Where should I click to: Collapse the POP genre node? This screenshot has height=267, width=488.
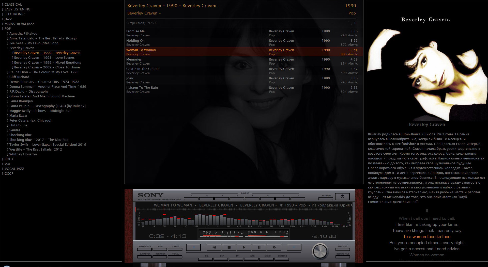coord(3,29)
